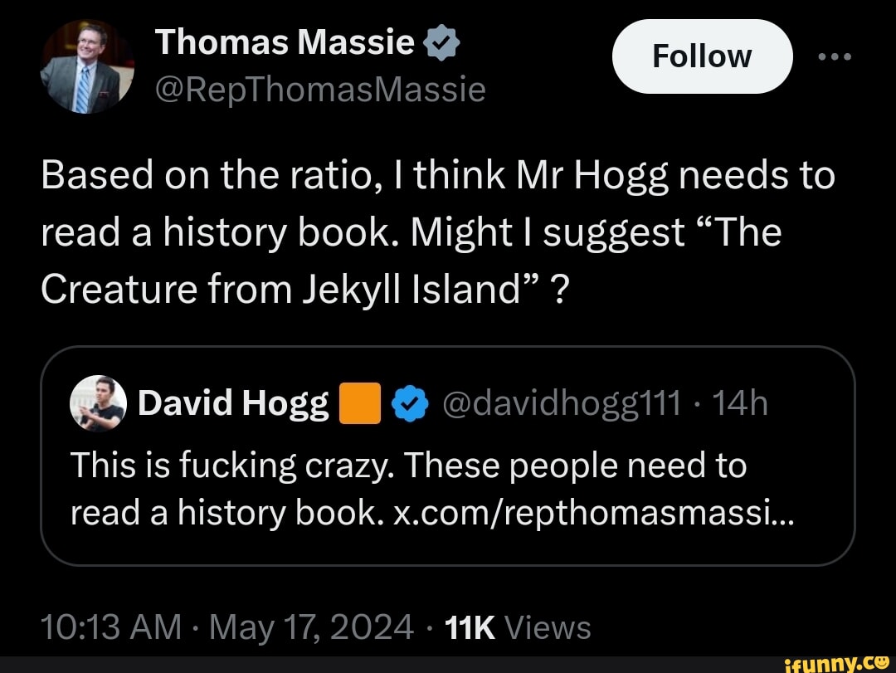
Task: Open the 11K Views count
Action: [517, 627]
